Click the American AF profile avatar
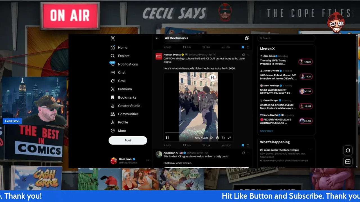 [x=159, y=154]
